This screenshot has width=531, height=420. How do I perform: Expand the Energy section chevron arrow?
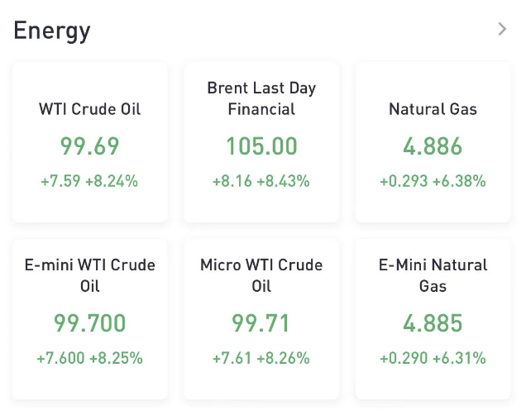coord(502,30)
